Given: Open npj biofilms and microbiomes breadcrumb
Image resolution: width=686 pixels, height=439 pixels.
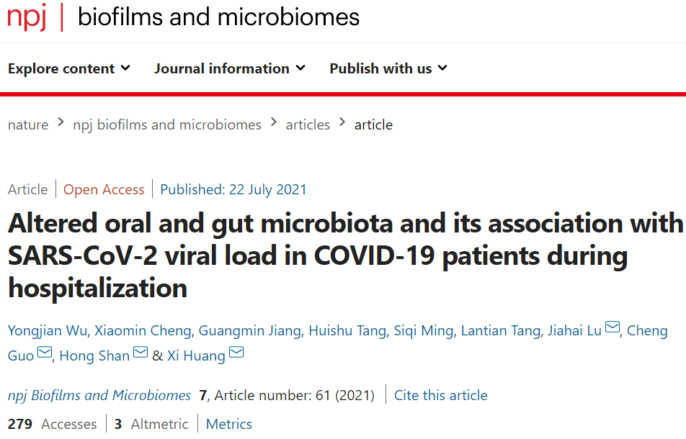Looking at the screenshot, I should point(167,125).
